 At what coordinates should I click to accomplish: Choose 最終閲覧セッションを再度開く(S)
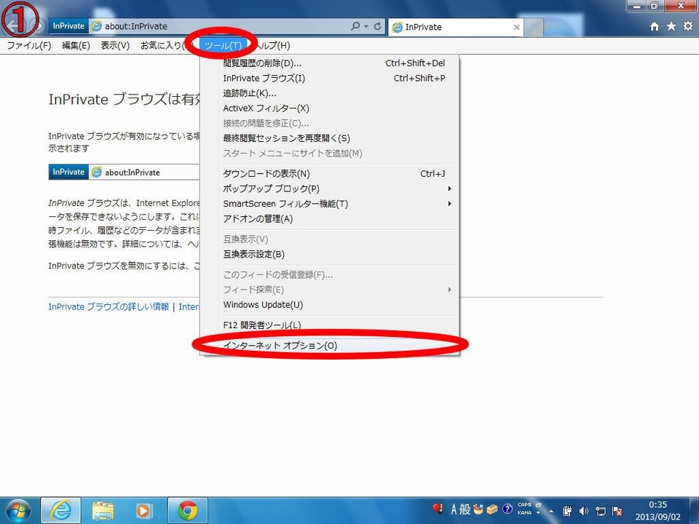(329, 138)
